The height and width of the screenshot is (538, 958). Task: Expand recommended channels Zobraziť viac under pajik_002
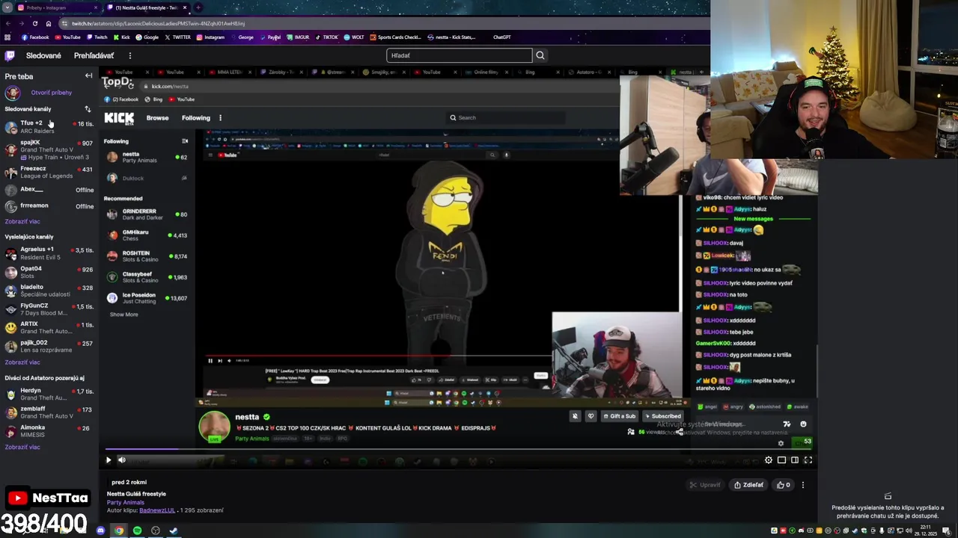point(22,362)
